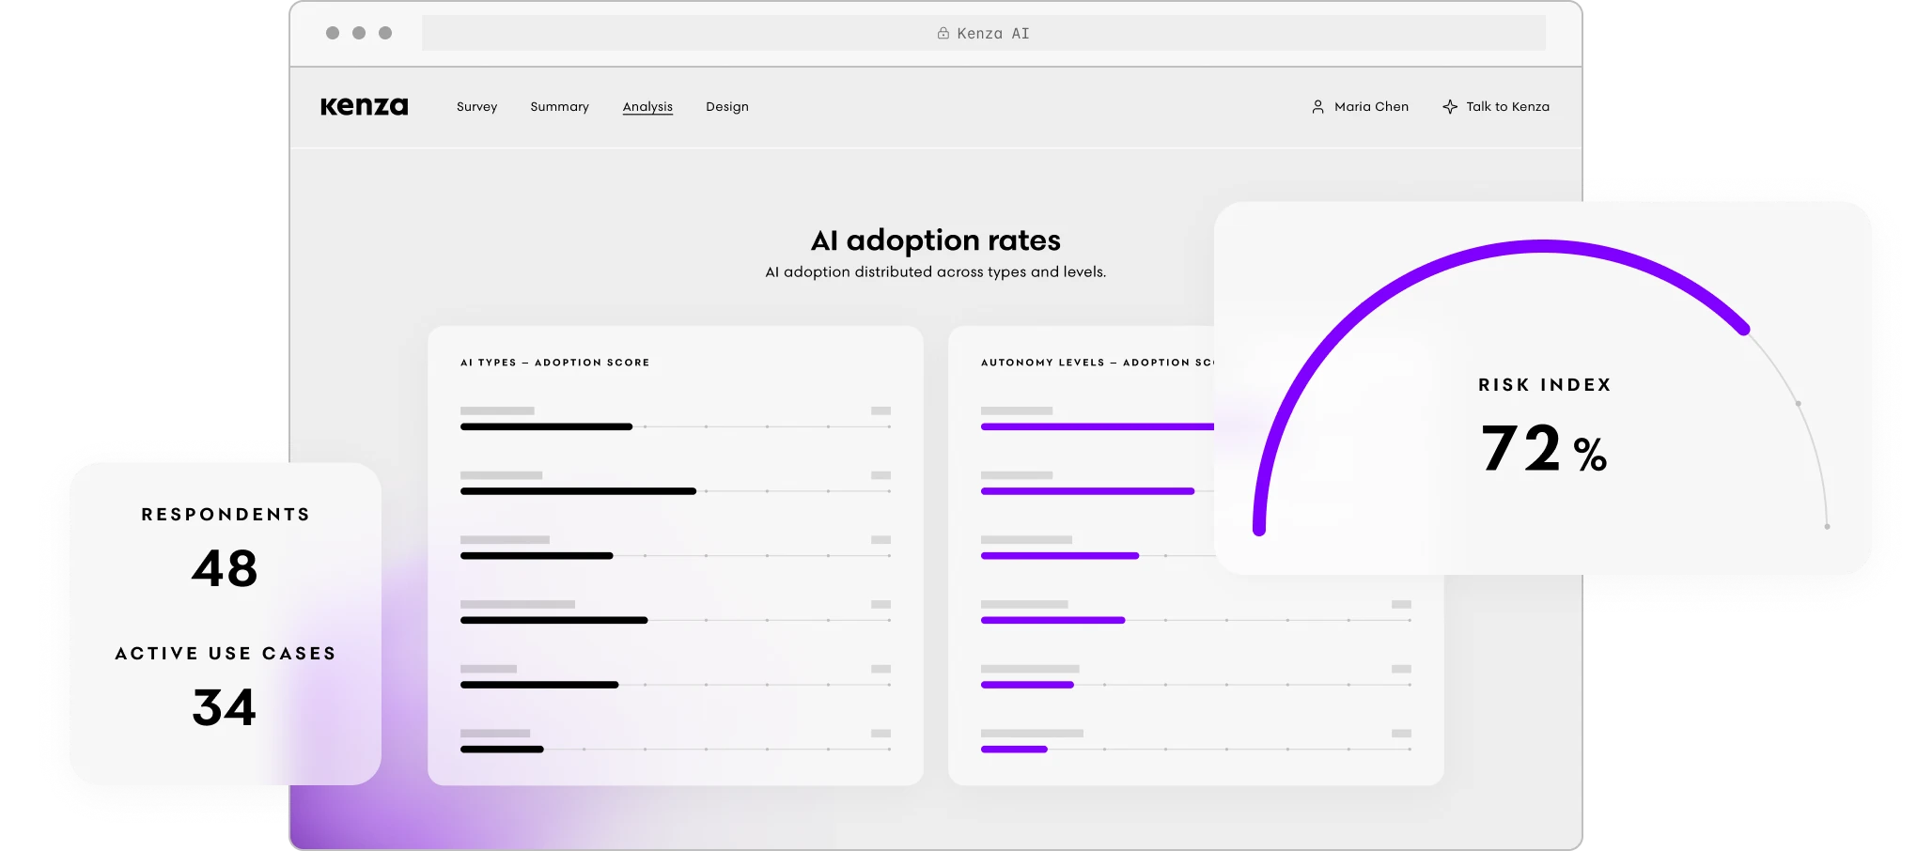Click the RISK INDEX label
1917x851 pixels.
pos(1545,385)
